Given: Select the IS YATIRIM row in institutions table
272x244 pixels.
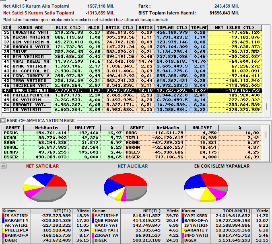Looking at the screenshot, I should click(x=132, y=110).
